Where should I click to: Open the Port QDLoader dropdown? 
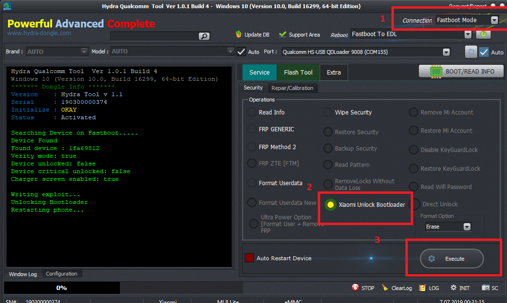(446, 52)
